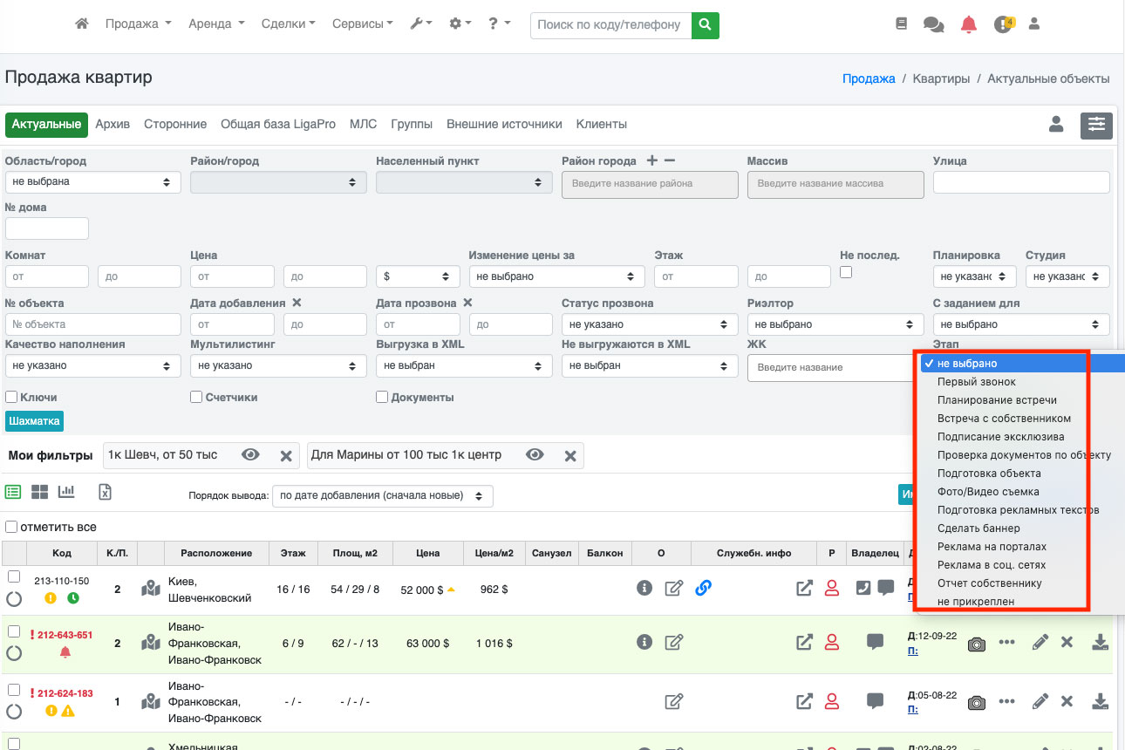The width and height of the screenshot is (1125, 750).
Task: Toggle the filter settings sliders icon
Action: [1095, 125]
